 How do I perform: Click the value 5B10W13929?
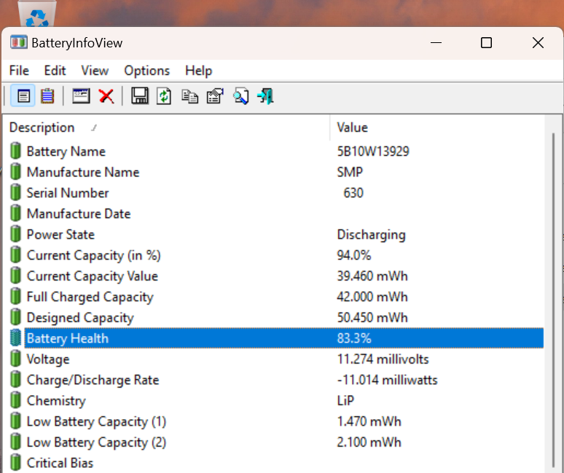373,152
